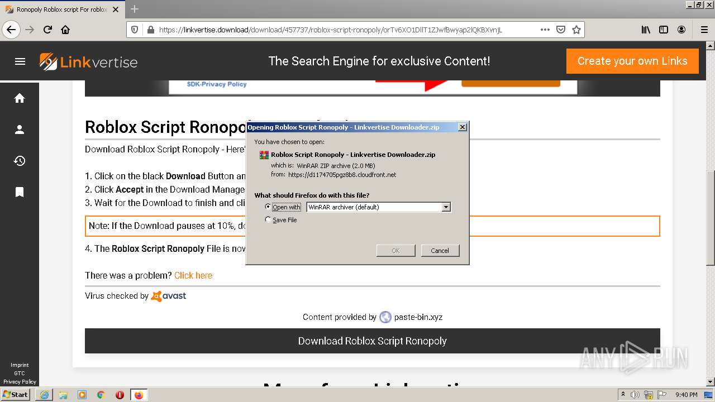Select the Open with radio option
The image size is (715, 402).
point(268,207)
